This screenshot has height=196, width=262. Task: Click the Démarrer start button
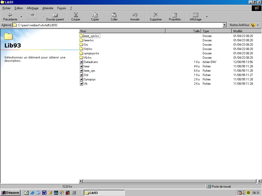10,193
